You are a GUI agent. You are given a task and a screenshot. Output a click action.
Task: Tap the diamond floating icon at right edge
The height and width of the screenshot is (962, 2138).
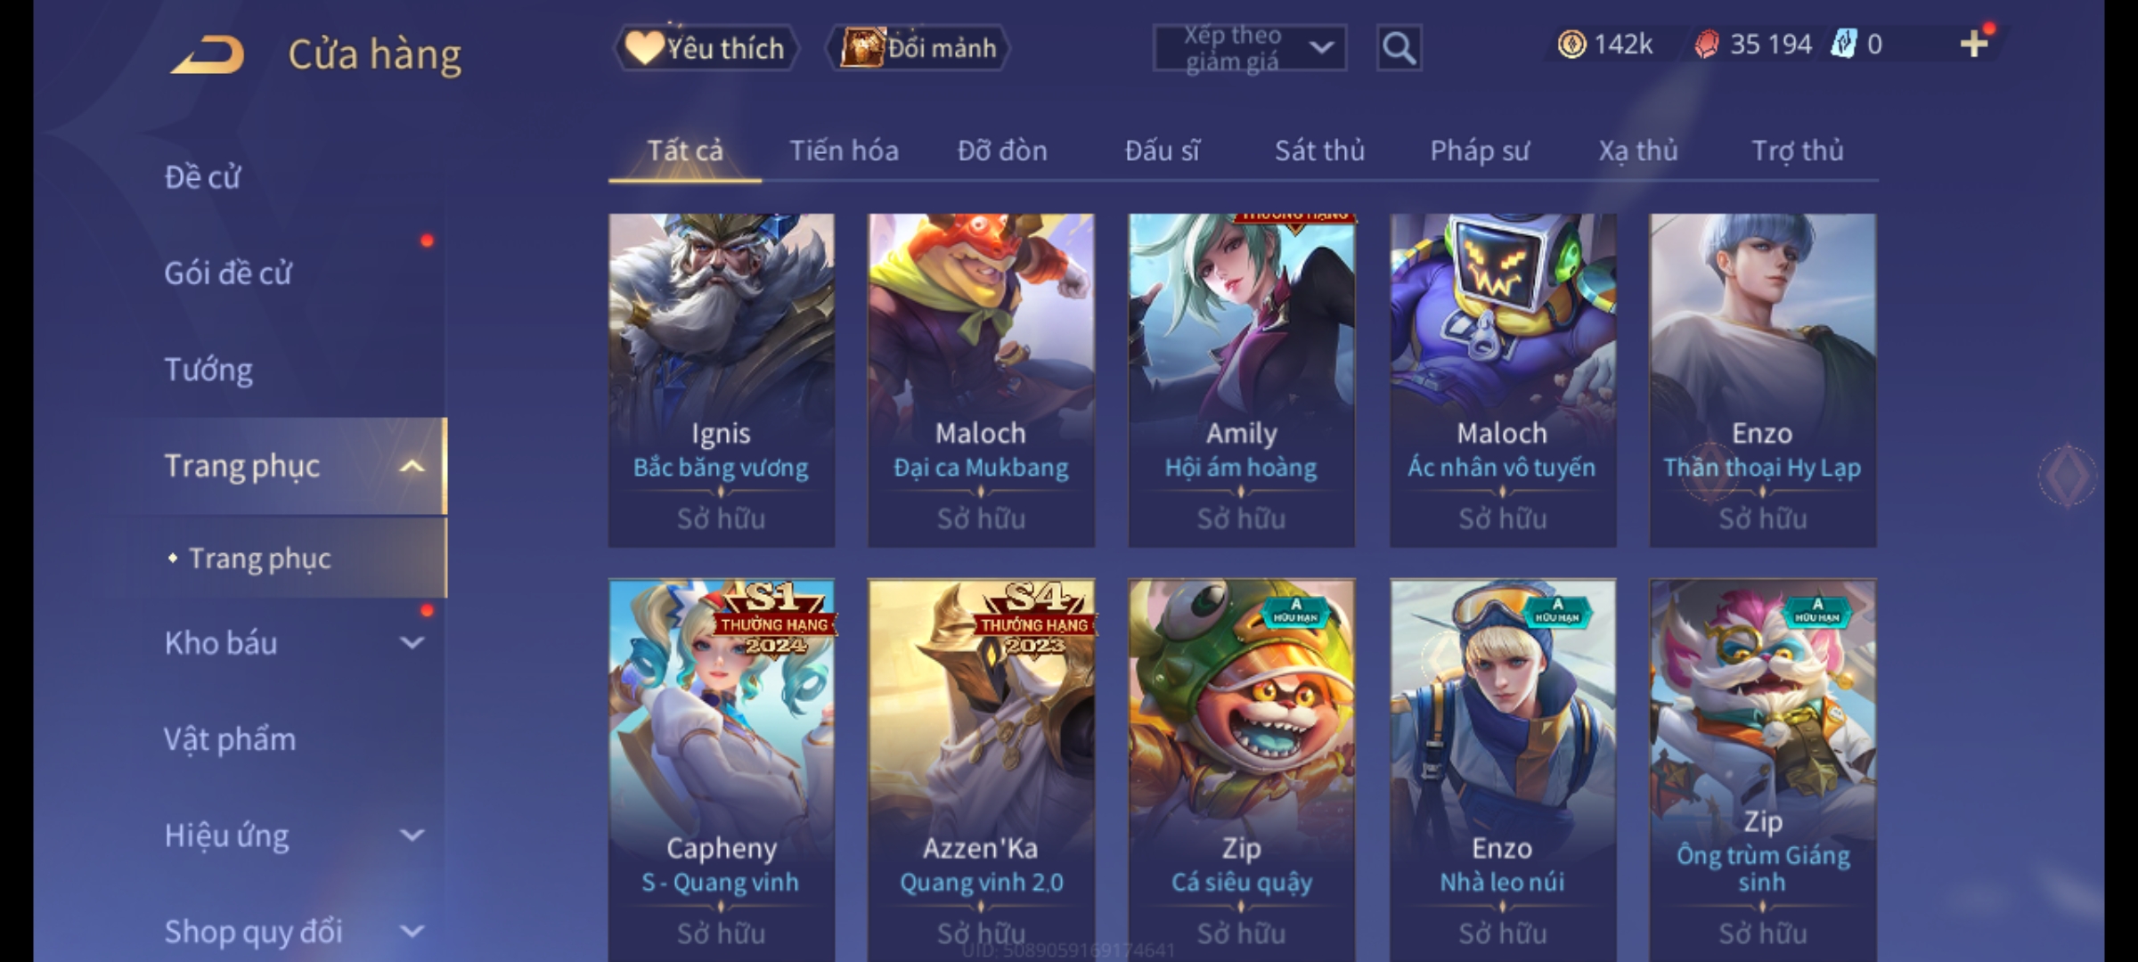point(2067,476)
